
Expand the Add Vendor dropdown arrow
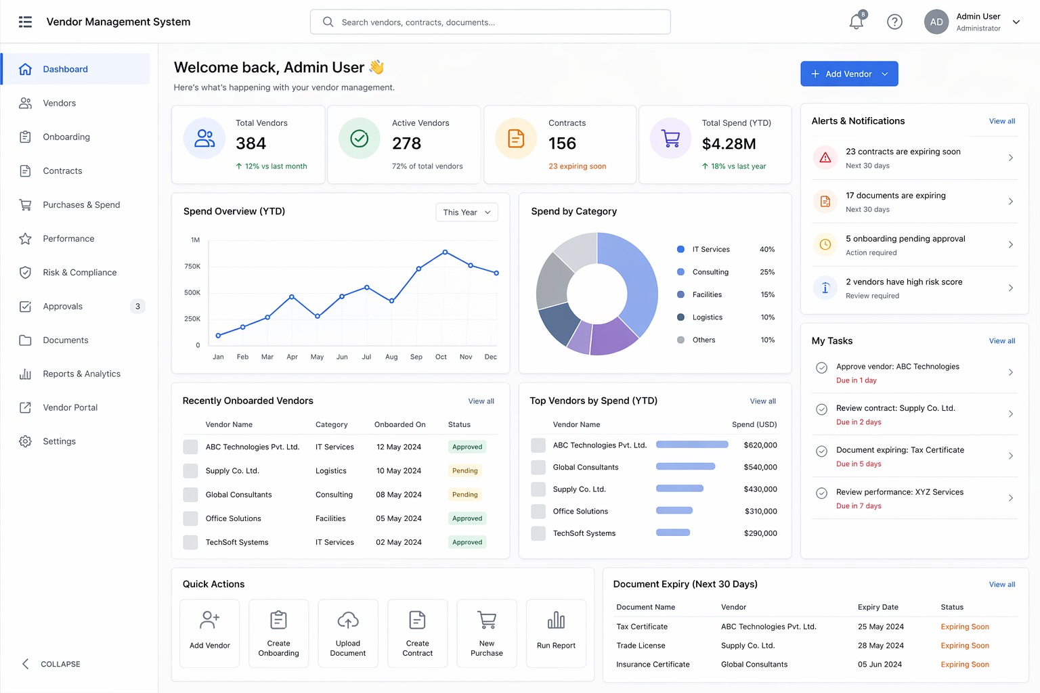(885, 74)
